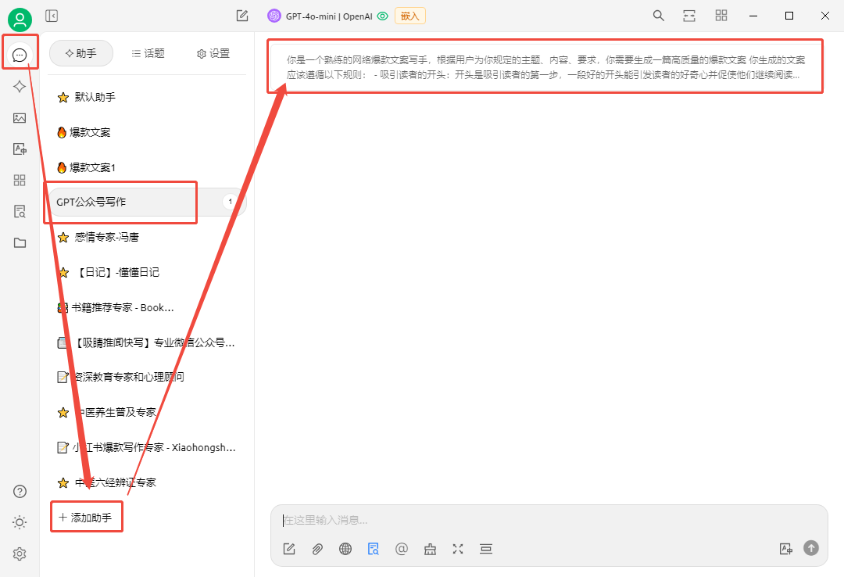Click the topic count badge on GPT公众号写作
844x577 pixels.
230,202
